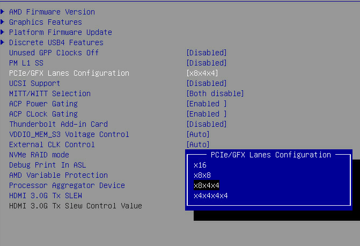Viewport: 360px width, 246px height.
Task: Toggle ACP CLock Gating Enabled value
Action: pos(207,114)
